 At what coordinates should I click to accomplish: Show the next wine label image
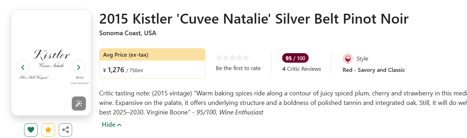point(78,67)
